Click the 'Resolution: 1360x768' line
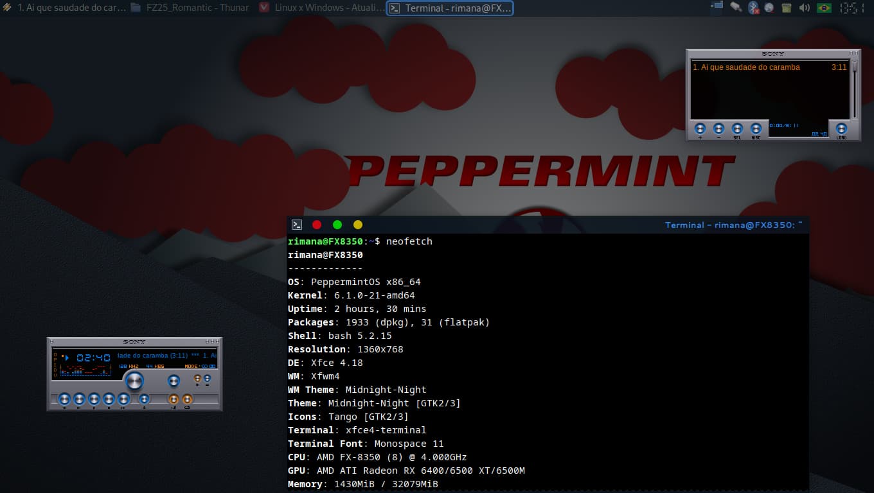 346,349
